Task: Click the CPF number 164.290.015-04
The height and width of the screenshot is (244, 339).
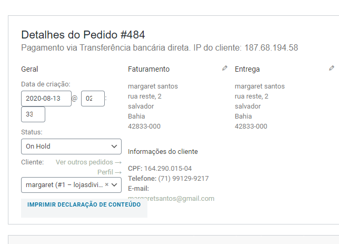Action: tap(168, 169)
